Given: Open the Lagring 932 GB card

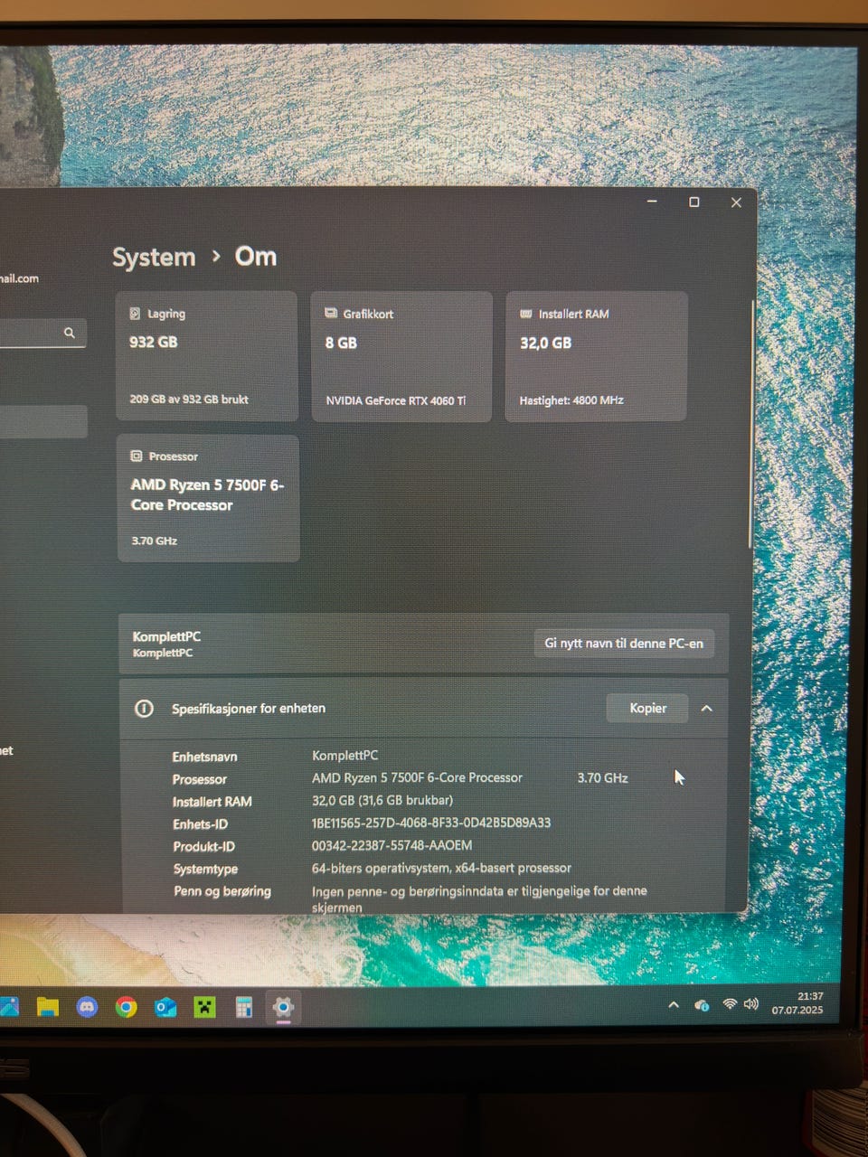Looking at the screenshot, I should coord(207,356).
